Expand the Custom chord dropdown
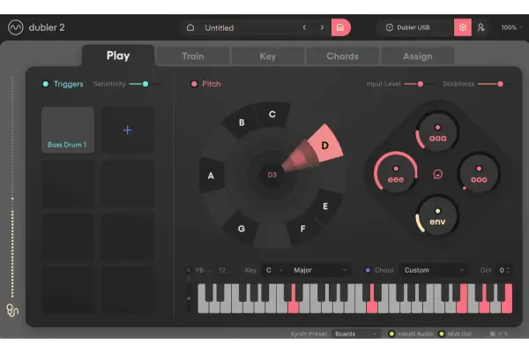Screen dimensions: 529x353 coord(434,270)
